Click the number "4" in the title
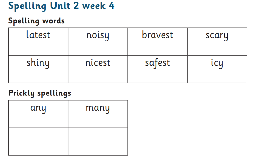Viewport: 256px width, 167px height. pos(111,6)
